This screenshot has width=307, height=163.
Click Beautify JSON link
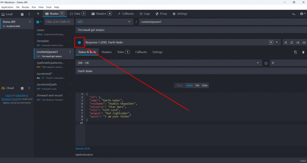(83, 149)
